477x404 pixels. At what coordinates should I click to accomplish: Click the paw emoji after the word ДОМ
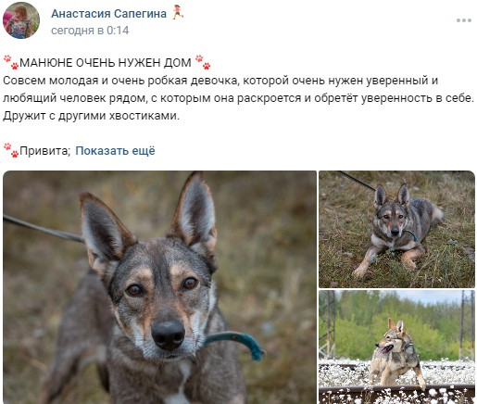(203, 62)
